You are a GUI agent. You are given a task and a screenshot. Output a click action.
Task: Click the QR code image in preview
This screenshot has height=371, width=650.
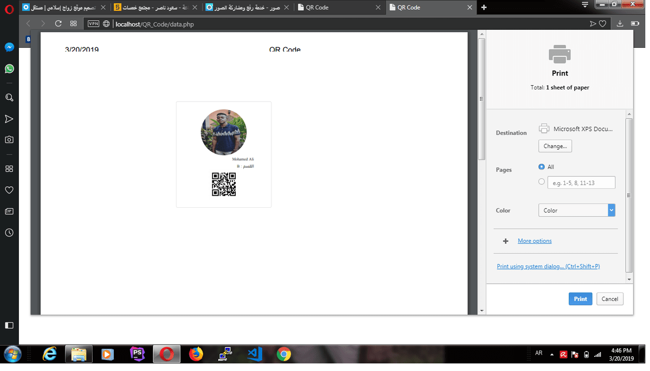point(224,184)
